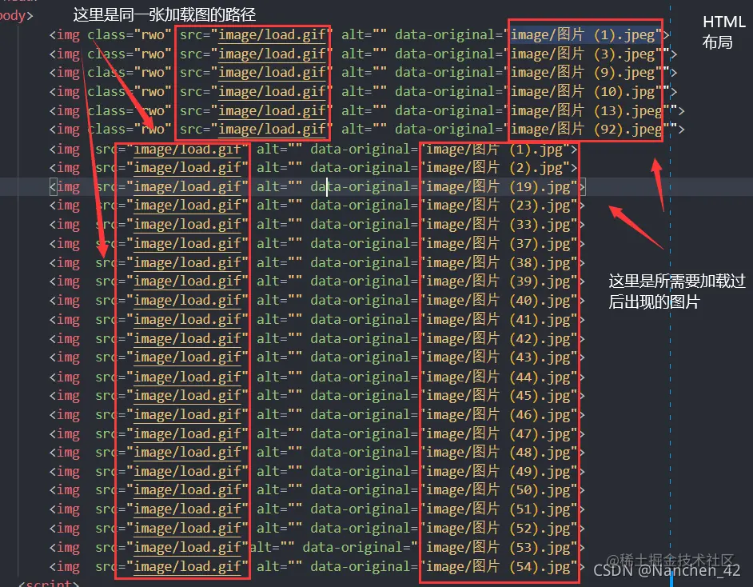Click the data-original attribute on the cursor line
Viewport: 753px width, 587px height.
pyautogui.click(x=364, y=187)
